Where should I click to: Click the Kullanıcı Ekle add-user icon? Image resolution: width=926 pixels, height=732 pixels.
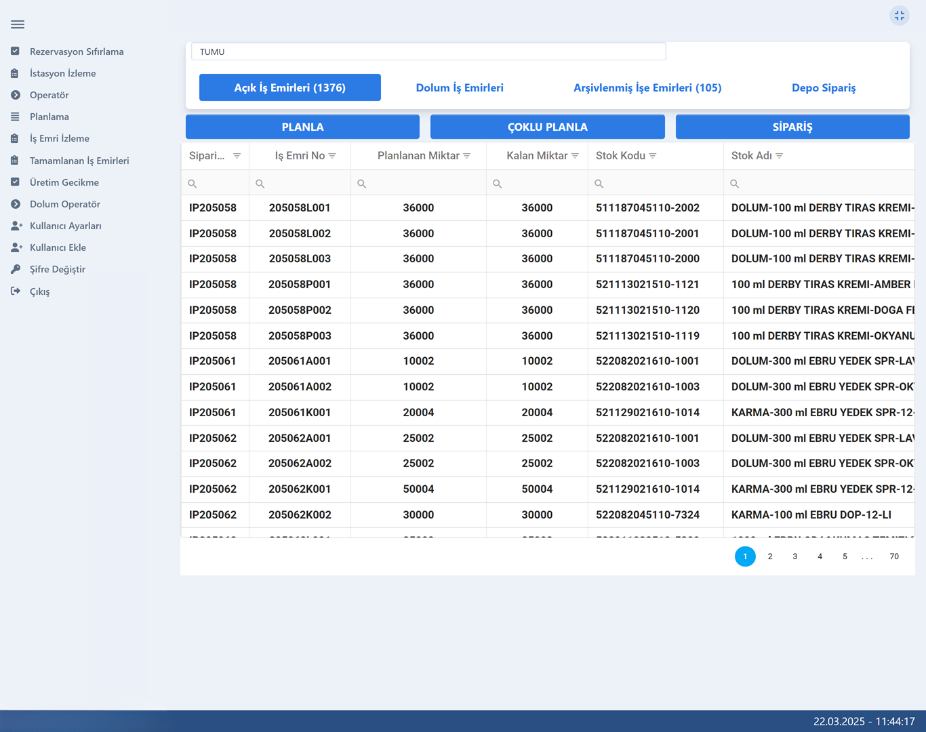16,247
